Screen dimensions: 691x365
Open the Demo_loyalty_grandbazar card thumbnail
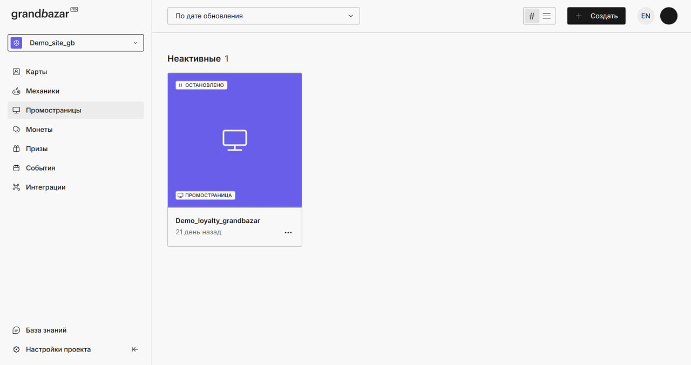pyautogui.click(x=235, y=140)
